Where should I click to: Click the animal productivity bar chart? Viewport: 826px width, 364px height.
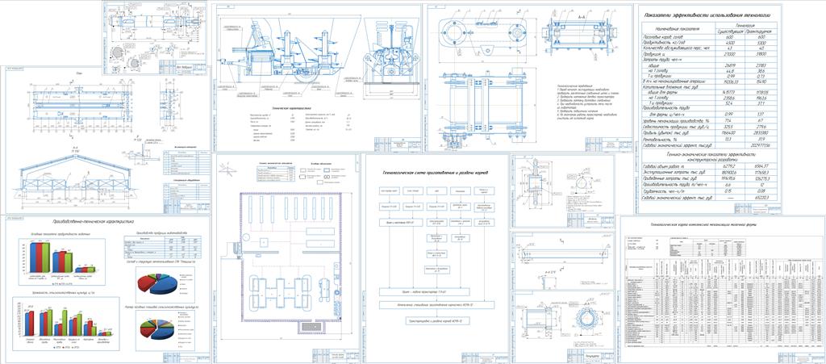coord(61,261)
